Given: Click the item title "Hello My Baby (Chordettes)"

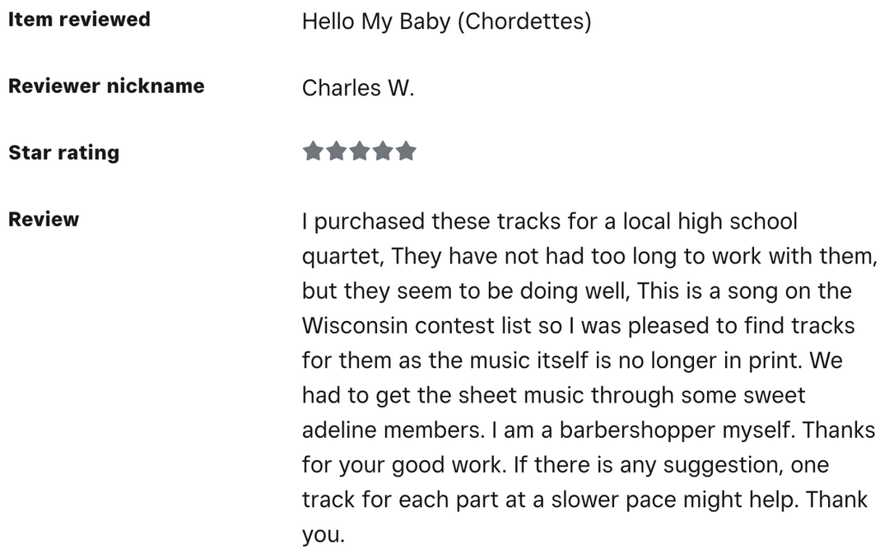Looking at the screenshot, I should (446, 21).
